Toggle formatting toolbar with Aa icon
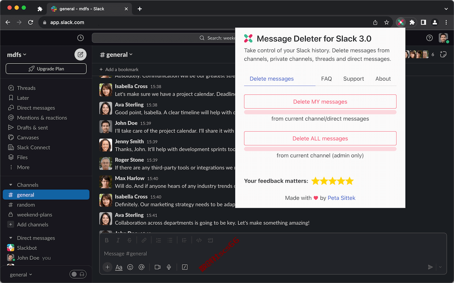The height and width of the screenshot is (283, 454). [x=119, y=267]
